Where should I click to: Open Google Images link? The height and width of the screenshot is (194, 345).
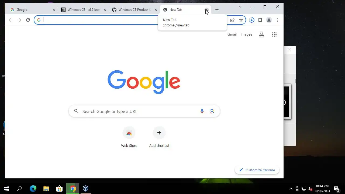246,34
